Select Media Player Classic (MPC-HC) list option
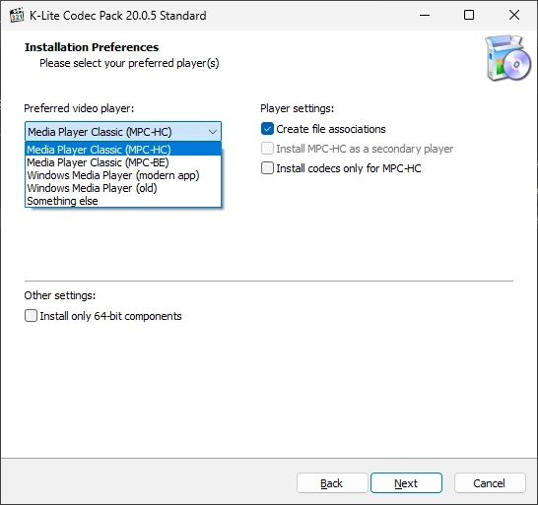This screenshot has width=538, height=505. [x=123, y=150]
